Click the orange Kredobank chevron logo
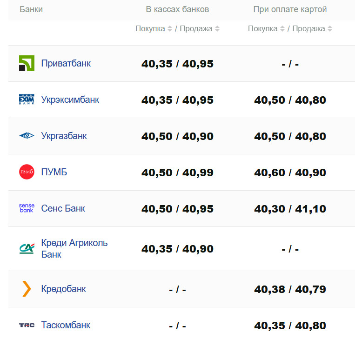The width and height of the screenshot is (355, 339). (27, 289)
